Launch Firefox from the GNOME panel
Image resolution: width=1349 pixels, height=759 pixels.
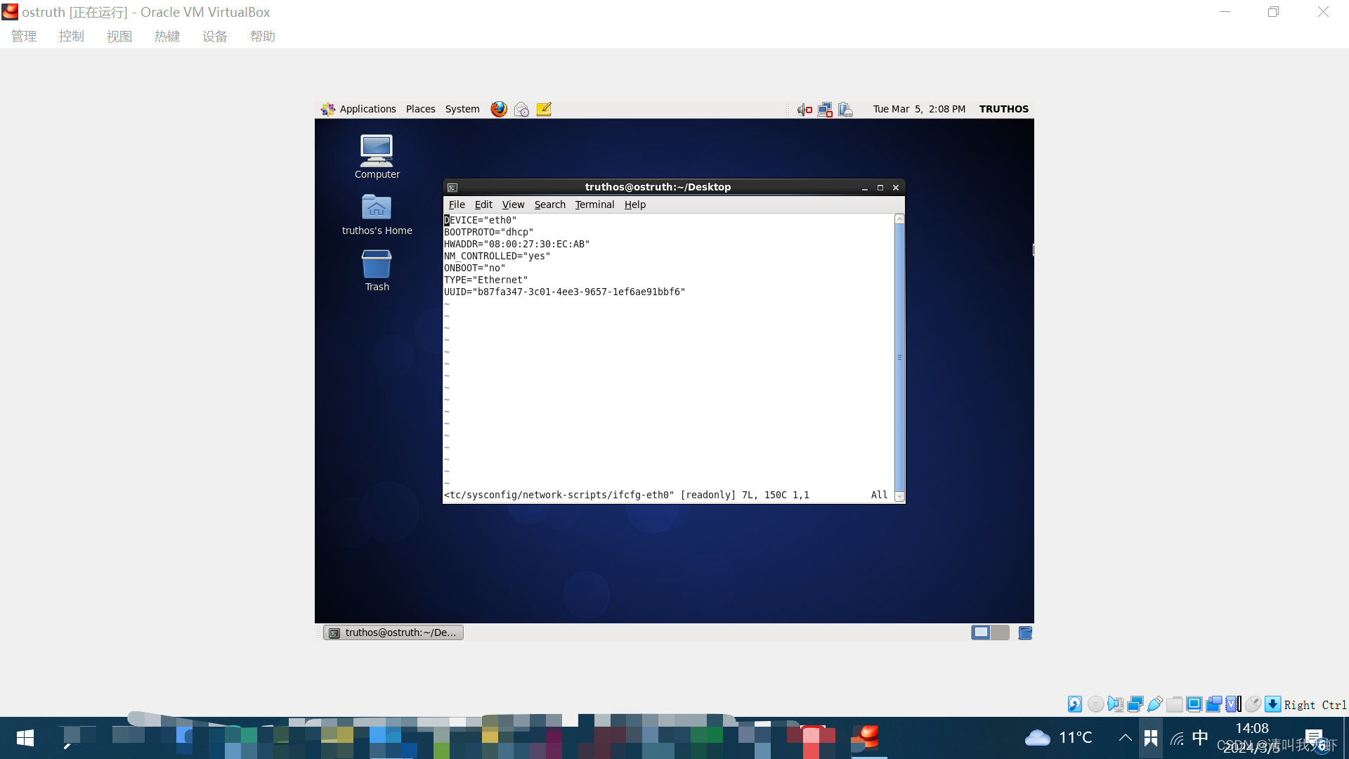tap(499, 109)
